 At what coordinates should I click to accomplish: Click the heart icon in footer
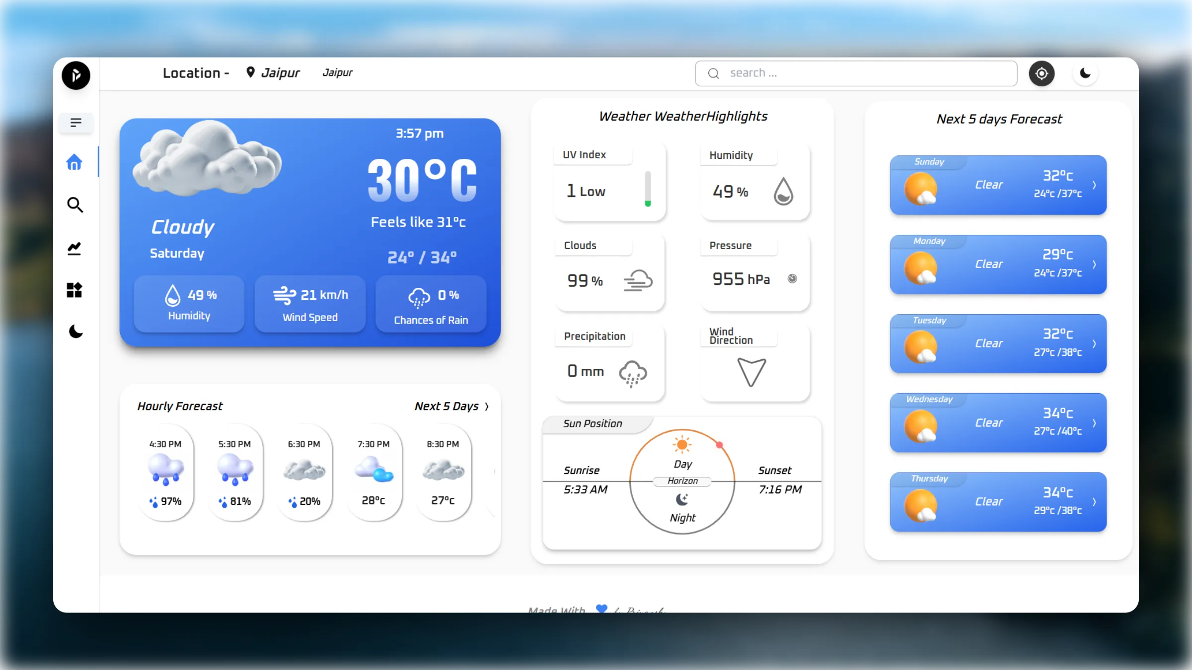pyautogui.click(x=601, y=608)
